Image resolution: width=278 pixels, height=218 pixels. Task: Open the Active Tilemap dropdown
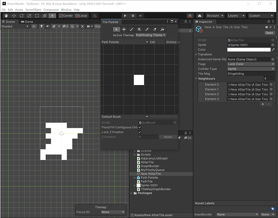point(151,35)
